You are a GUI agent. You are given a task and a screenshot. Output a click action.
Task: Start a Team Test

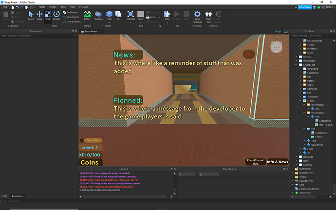point(208,17)
